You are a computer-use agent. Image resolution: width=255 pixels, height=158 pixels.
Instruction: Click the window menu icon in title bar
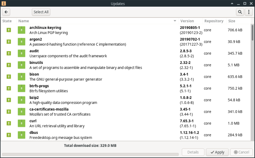click(x=3, y=3)
